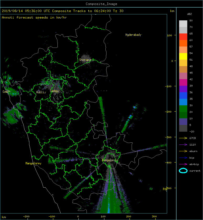Select the light blue 35 dBZ swatch
The width and height of the screenshot is (203, 220).
pyautogui.click(x=183, y=102)
